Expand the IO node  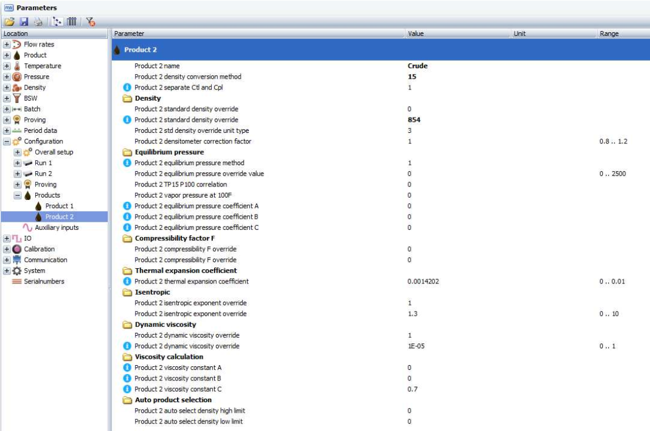tap(6, 238)
